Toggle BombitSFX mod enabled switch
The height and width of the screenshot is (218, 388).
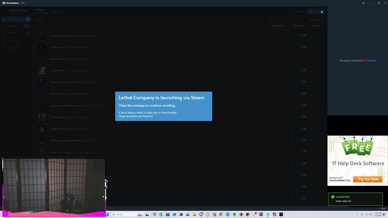coord(304,70)
